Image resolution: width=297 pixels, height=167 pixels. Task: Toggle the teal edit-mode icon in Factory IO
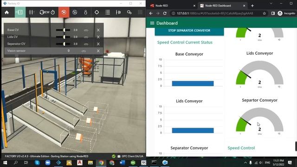[x=19, y=13]
